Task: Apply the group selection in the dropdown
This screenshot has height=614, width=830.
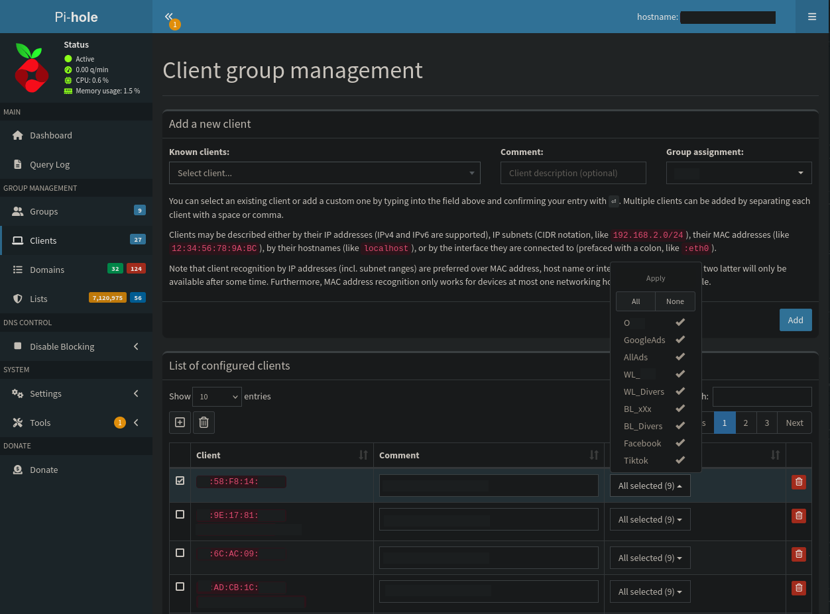Action: pos(656,278)
